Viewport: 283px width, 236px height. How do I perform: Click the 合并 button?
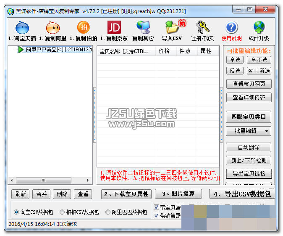[41, 194]
